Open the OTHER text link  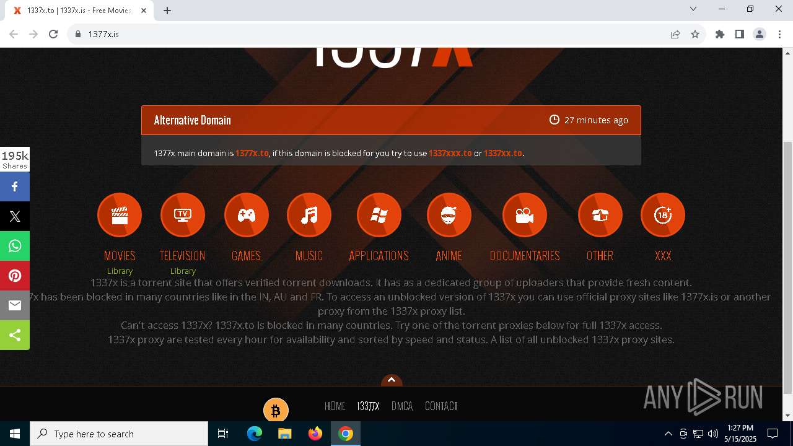click(600, 256)
